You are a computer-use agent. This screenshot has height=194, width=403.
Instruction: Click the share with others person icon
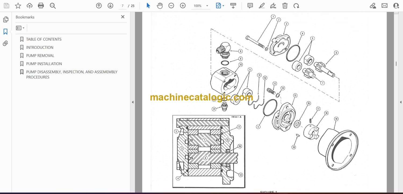point(396,6)
